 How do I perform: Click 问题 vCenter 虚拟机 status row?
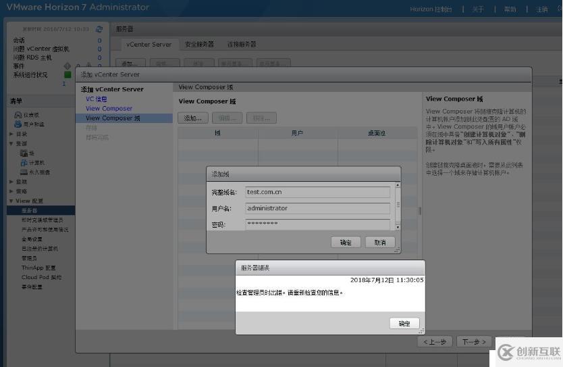click(57, 49)
